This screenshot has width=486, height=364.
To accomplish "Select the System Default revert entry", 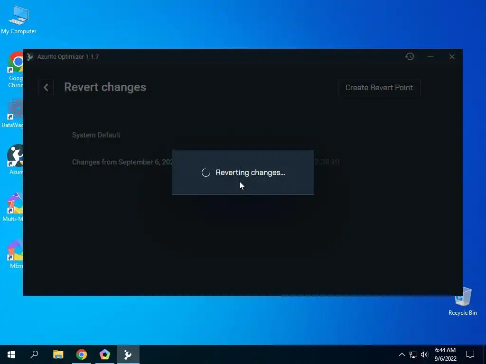I will 96,135.
